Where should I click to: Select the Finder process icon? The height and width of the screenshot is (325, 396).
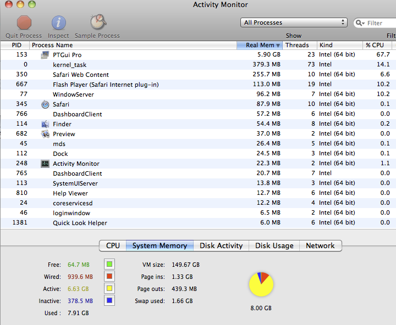[x=45, y=124]
